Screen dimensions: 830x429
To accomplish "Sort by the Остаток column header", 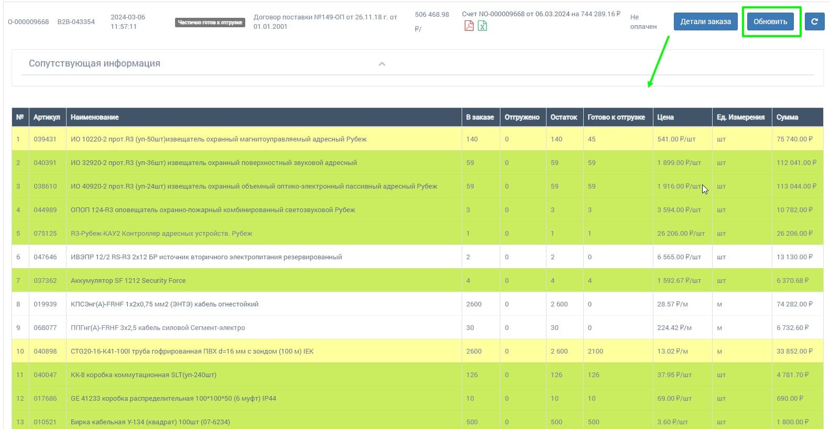I will tap(564, 117).
